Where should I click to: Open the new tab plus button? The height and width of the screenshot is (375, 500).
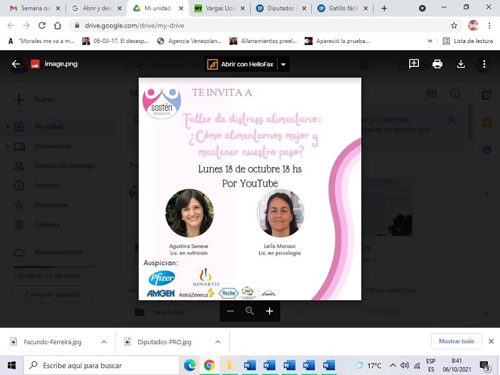tap(384, 8)
